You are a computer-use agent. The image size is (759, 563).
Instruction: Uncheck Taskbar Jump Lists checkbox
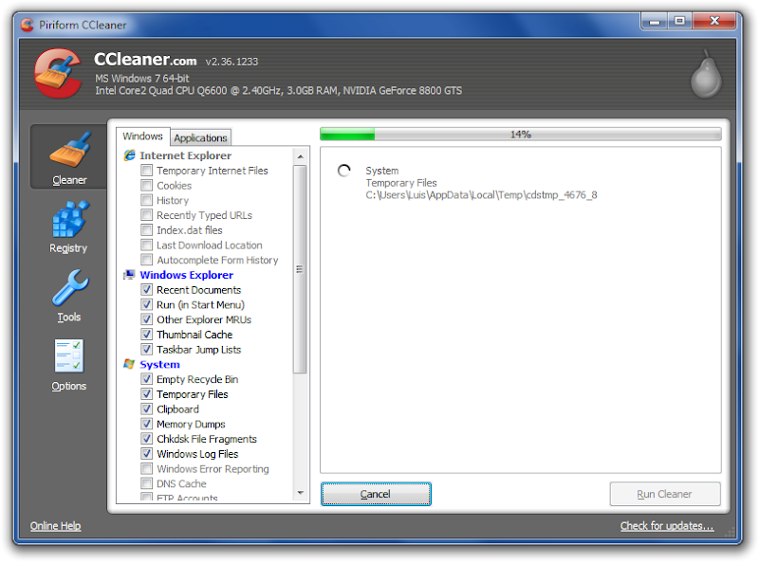[x=146, y=349]
